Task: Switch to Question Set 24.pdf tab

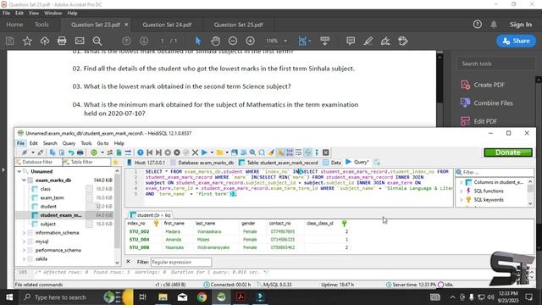Action: 167,25
